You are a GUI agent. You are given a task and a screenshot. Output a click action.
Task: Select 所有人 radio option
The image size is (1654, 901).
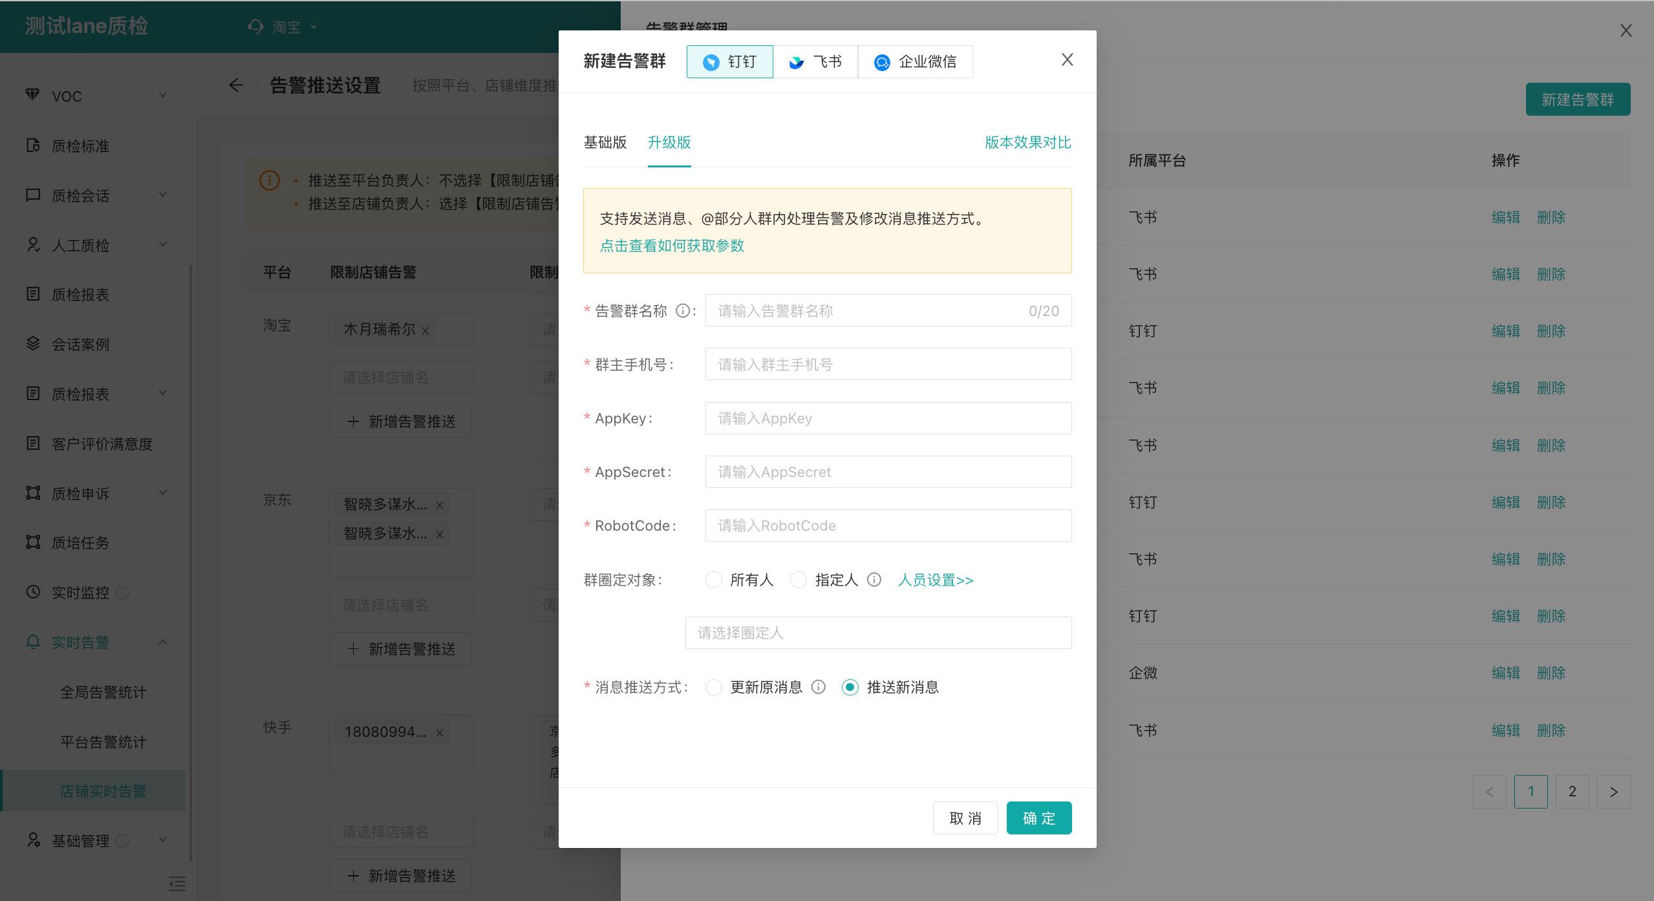click(714, 580)
